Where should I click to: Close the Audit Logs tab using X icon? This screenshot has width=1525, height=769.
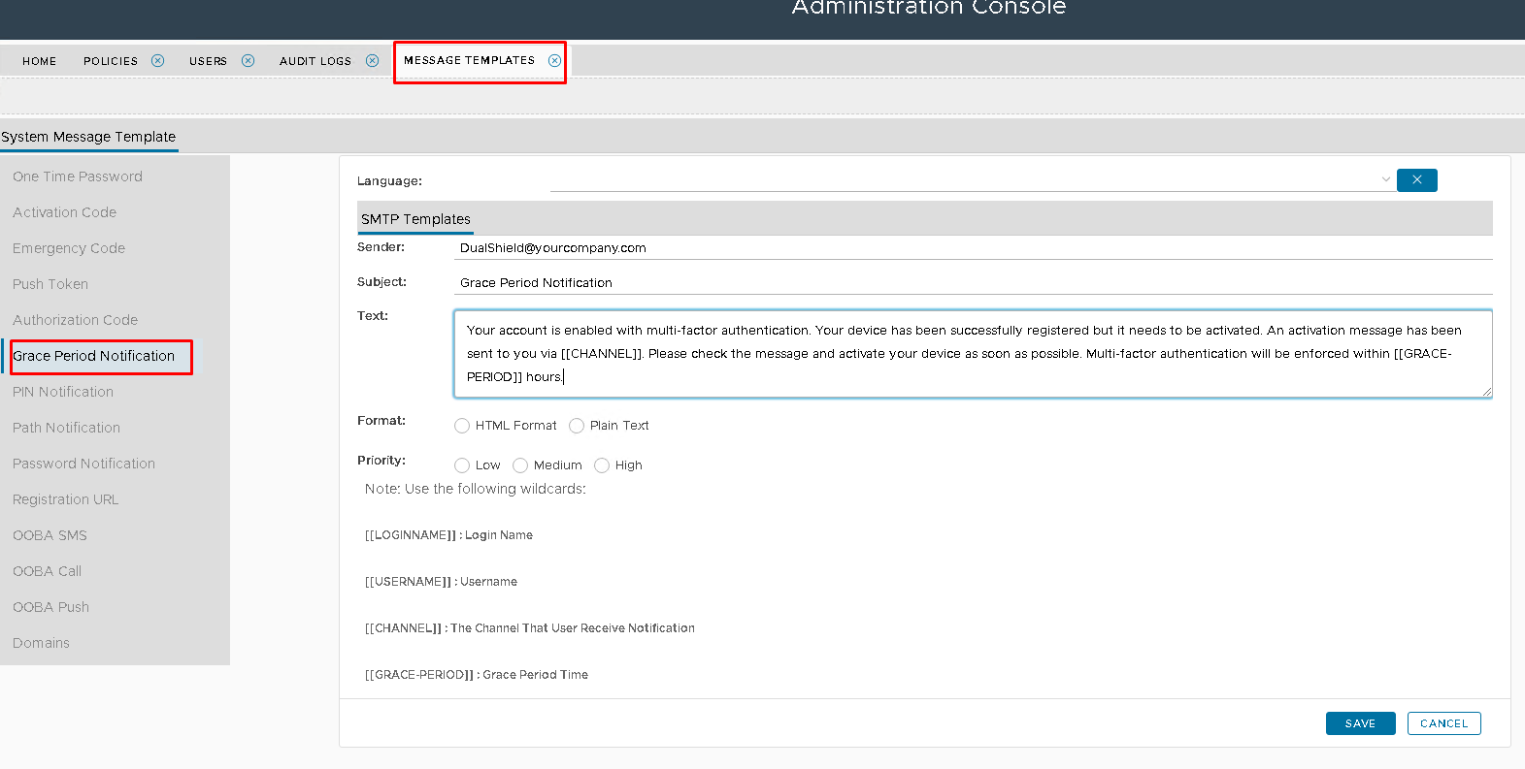372,60
